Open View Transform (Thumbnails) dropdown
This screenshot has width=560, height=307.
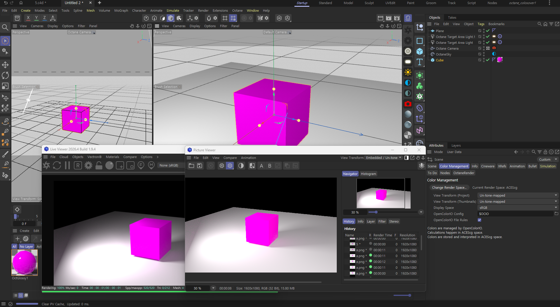point(518,202)
